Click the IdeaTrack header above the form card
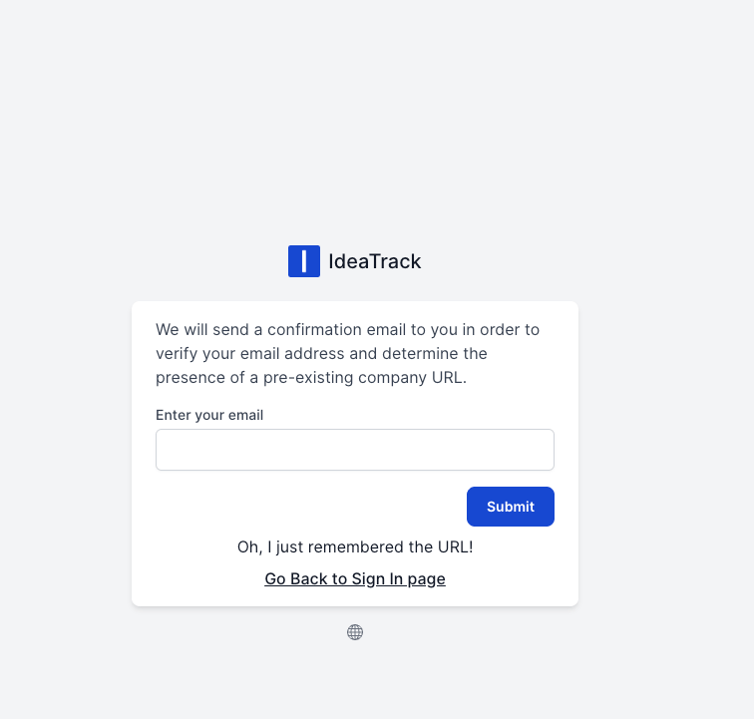 coord(355,261)
